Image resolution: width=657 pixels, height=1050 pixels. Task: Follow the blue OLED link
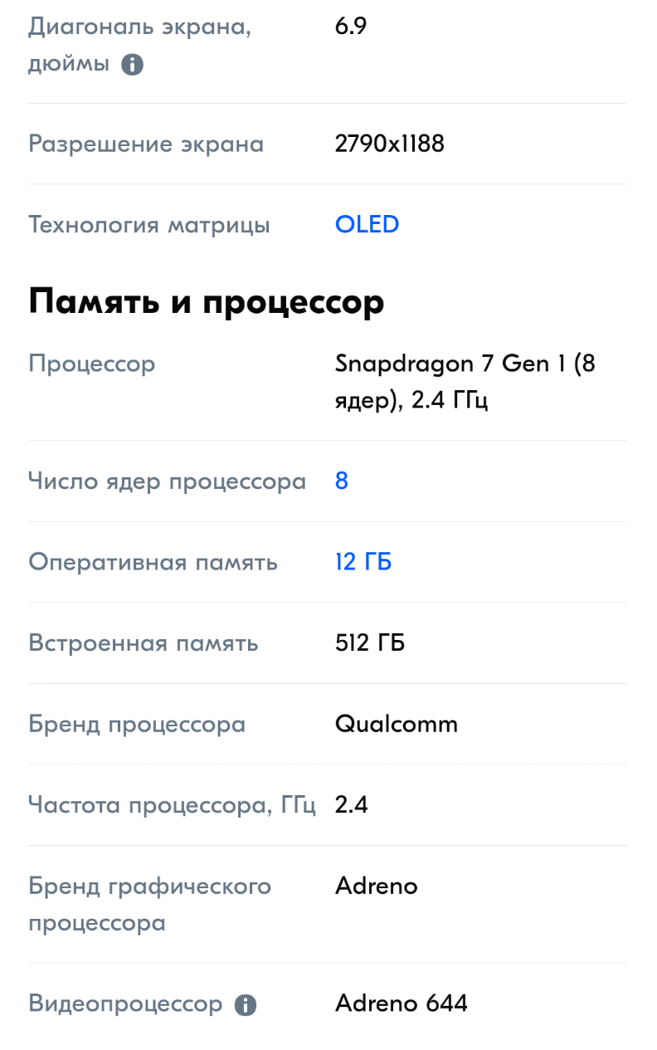(x=367, y=224)
